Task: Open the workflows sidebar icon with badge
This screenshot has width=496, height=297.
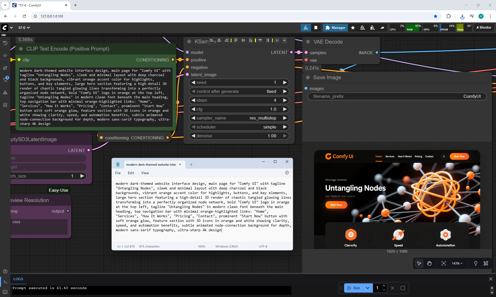Action: click(5, 79)
